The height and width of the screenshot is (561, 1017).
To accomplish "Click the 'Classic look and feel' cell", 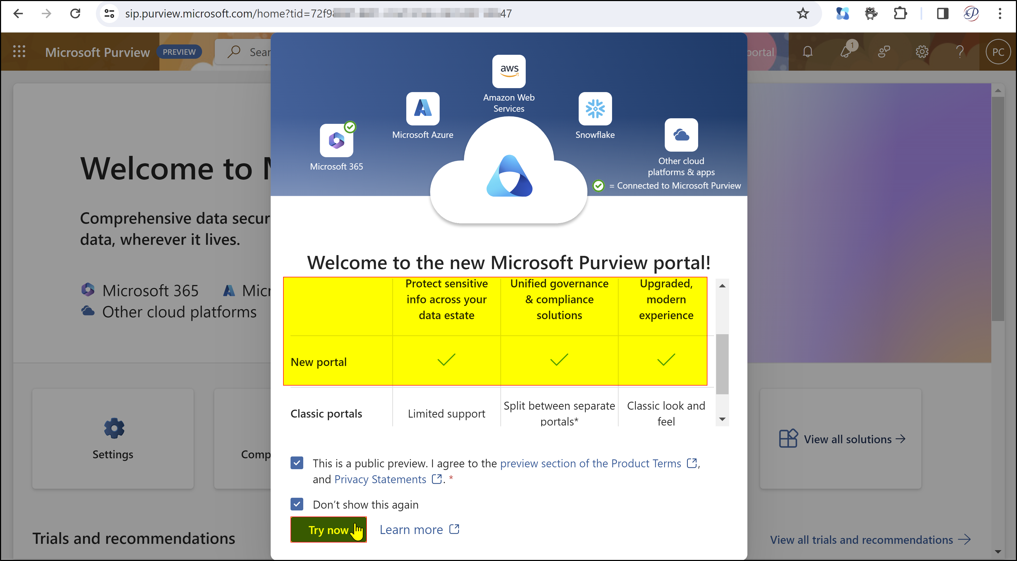I will (666, 413).
